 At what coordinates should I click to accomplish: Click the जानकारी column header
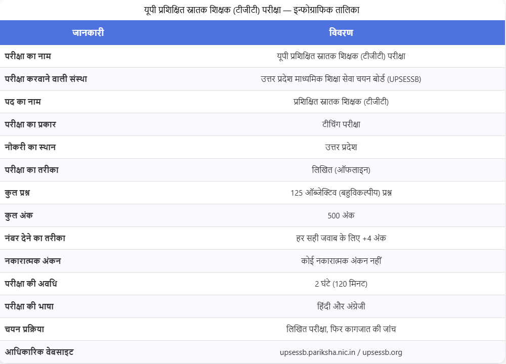[x=88, y=33]
